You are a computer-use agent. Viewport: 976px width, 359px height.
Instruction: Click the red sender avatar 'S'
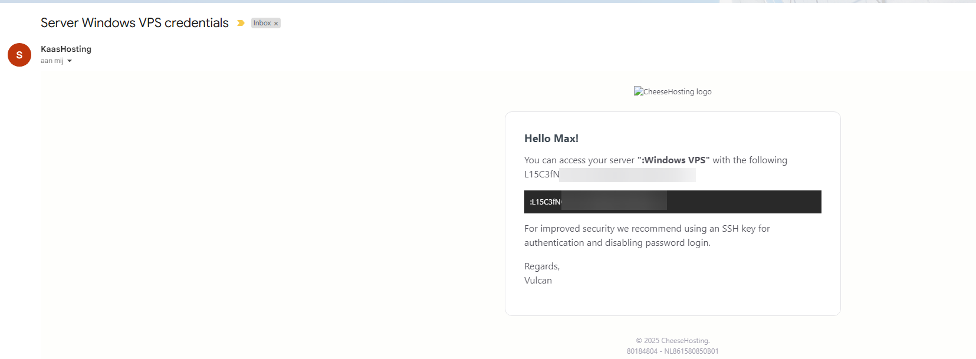[x=19, y=55]
